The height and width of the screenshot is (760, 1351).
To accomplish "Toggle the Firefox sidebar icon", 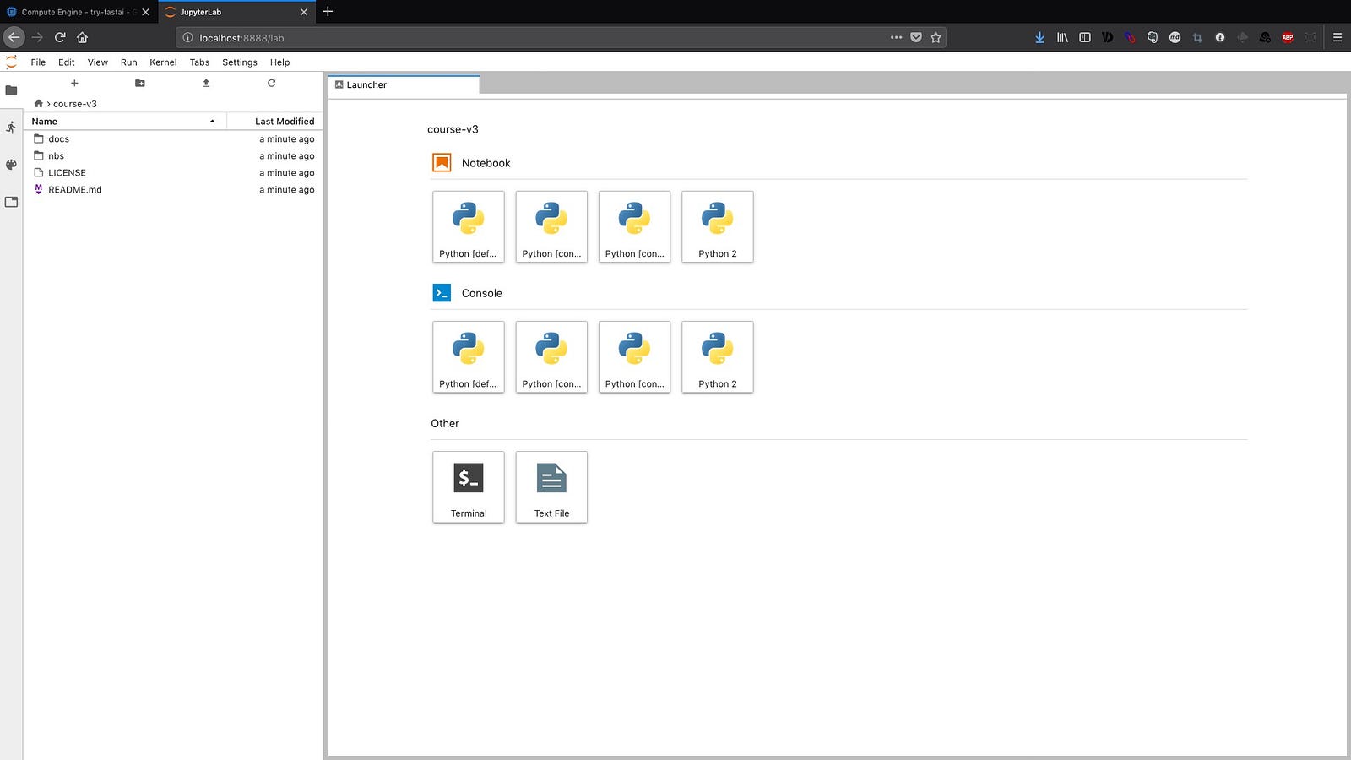I will tap(1085, 37).
